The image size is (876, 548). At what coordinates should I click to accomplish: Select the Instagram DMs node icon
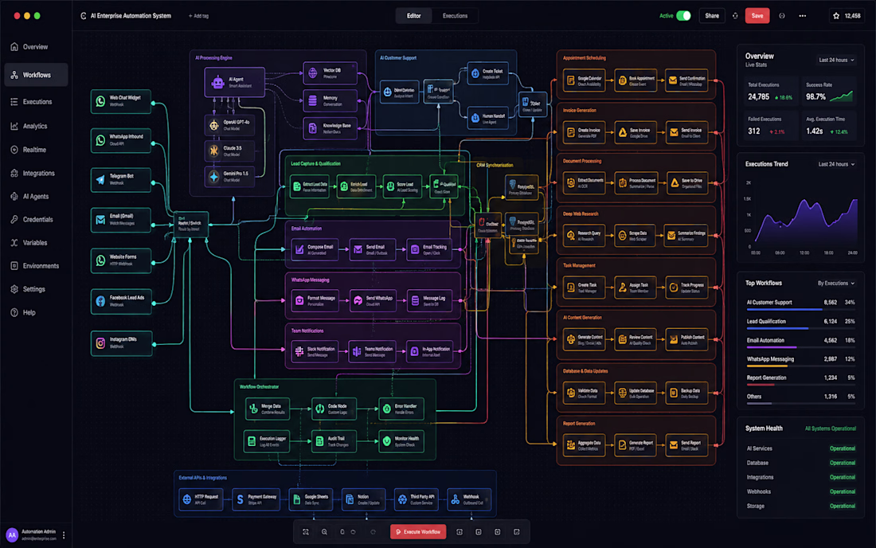point(100,343)
